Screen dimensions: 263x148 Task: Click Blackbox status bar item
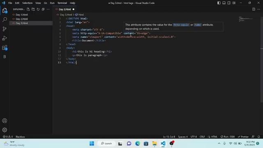(20, 137)
